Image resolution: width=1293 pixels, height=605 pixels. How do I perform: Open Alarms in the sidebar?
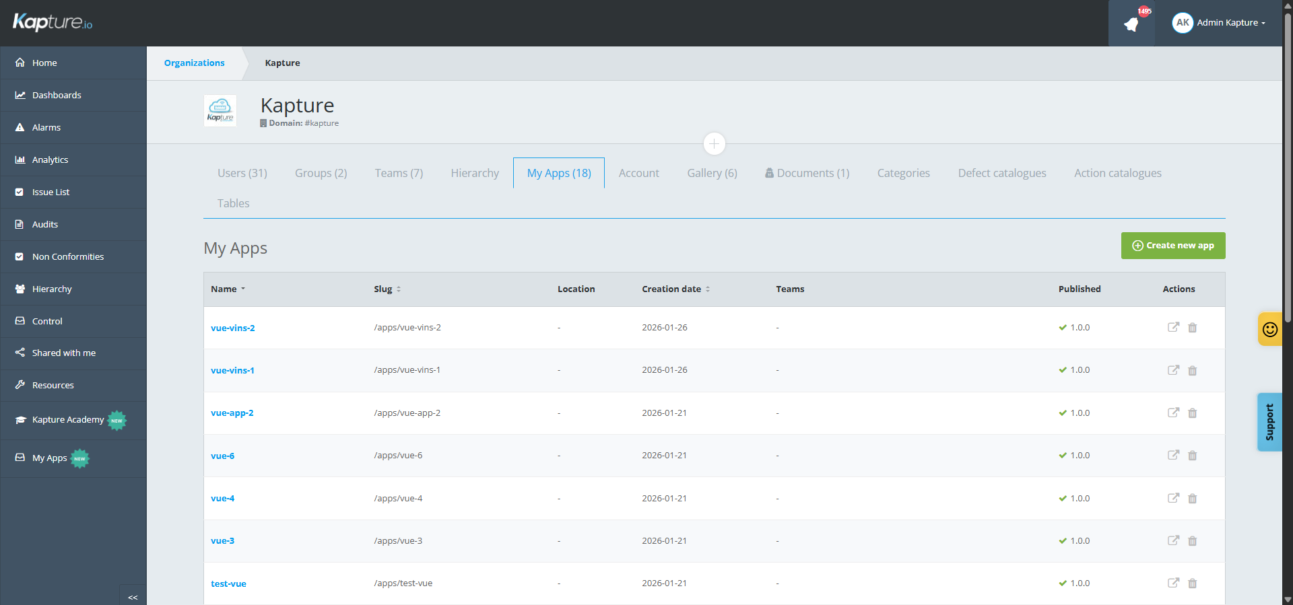pos(73,127)
